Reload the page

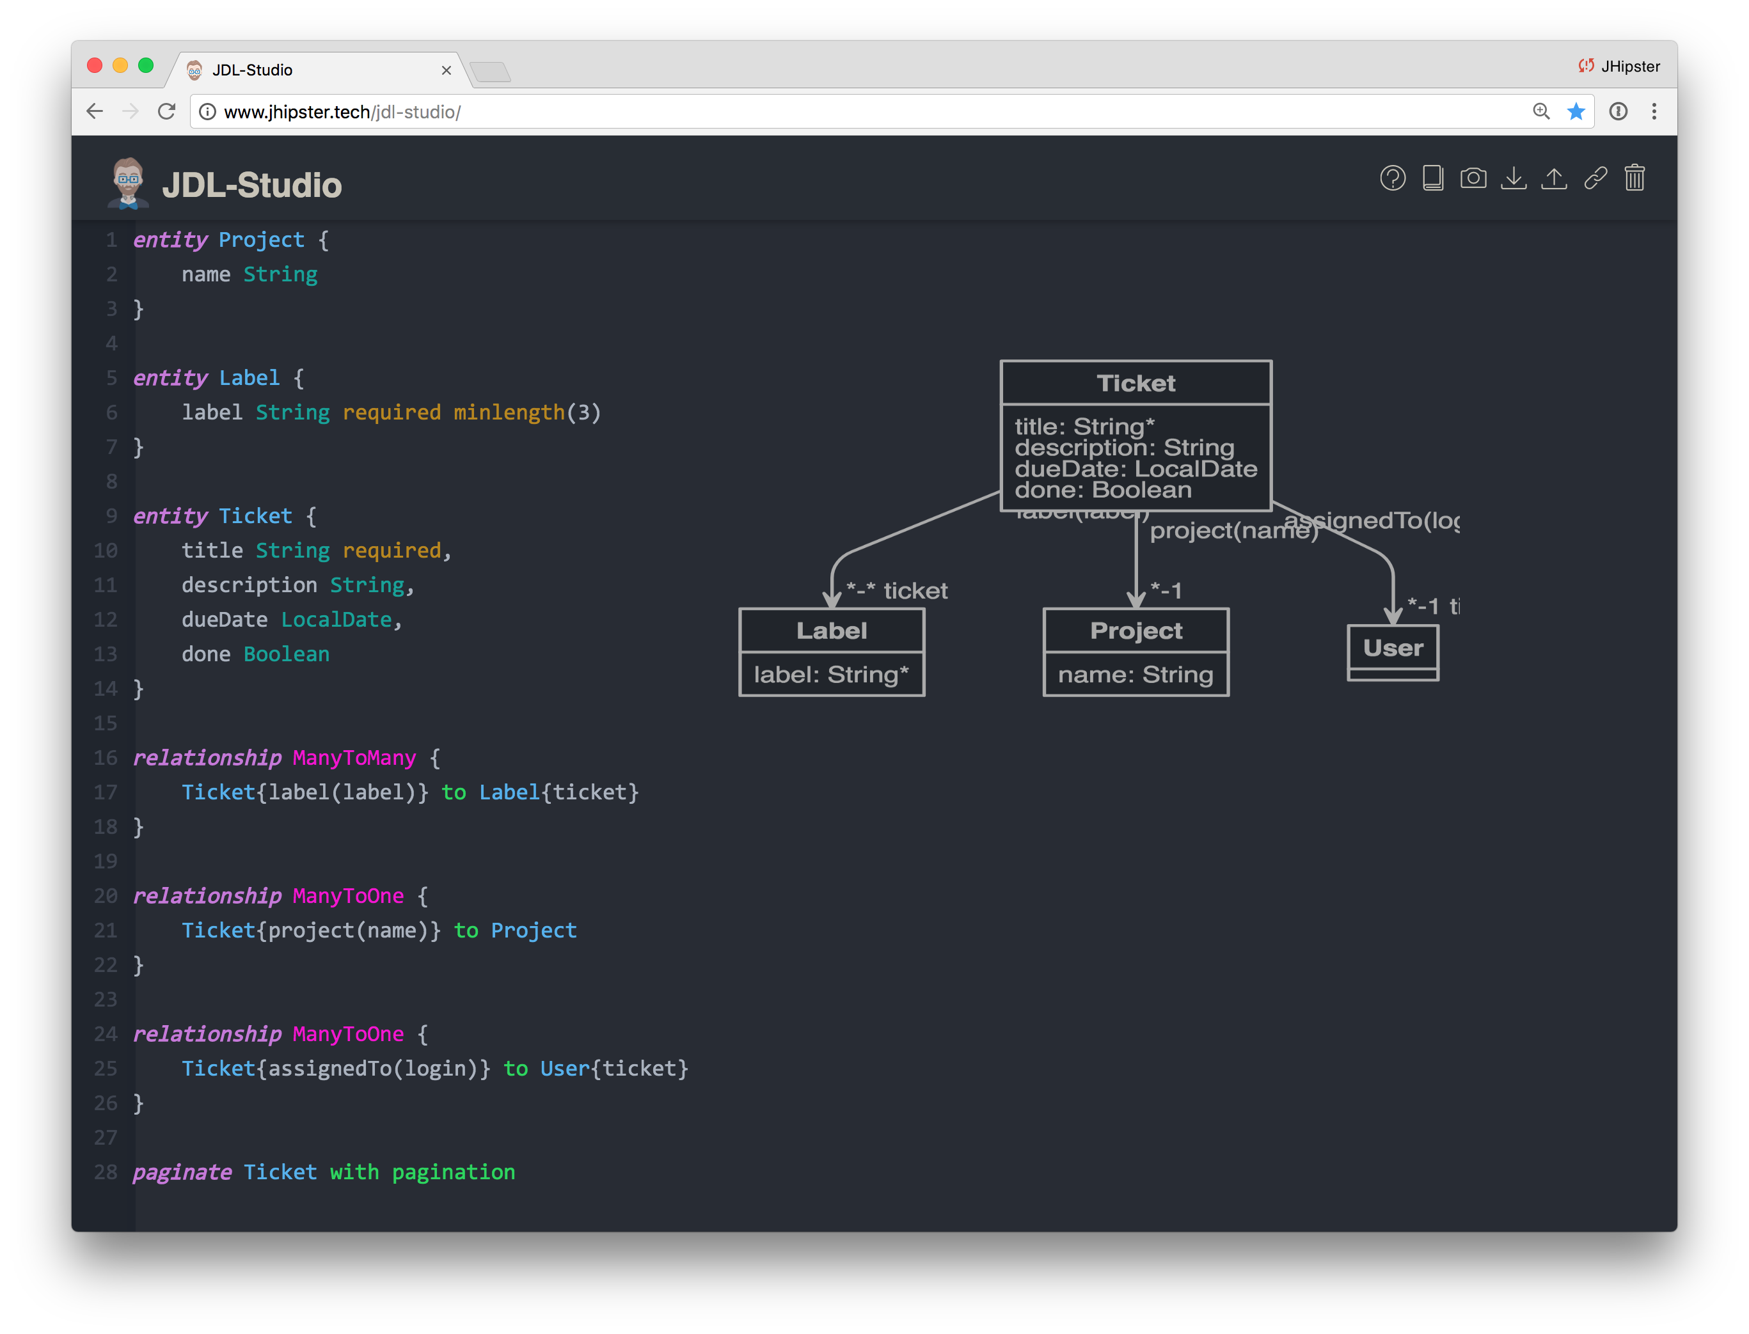click(x=167, y=112)
